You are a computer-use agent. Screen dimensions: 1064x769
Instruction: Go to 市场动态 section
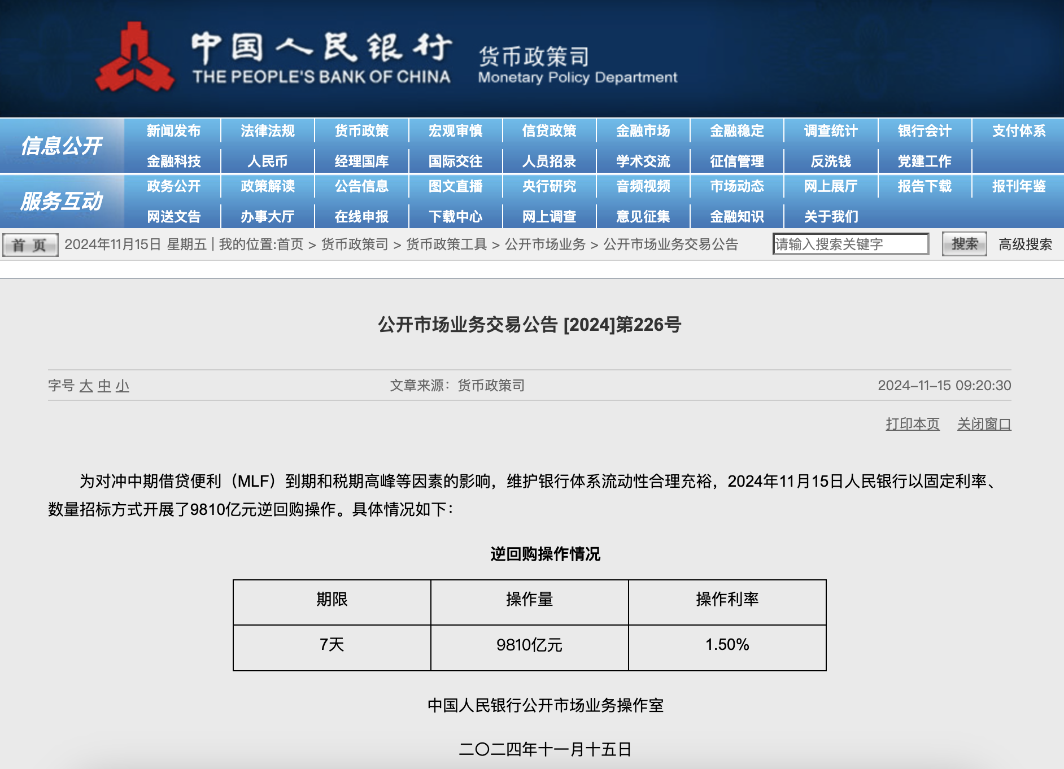(x=736, y=186)
